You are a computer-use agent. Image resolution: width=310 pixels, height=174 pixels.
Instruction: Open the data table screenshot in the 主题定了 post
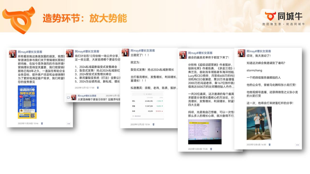coord(147,106)
